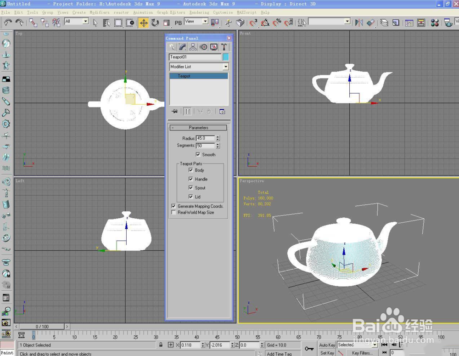
Task: Open the MAXScript menu
Action: coord(246,12)
